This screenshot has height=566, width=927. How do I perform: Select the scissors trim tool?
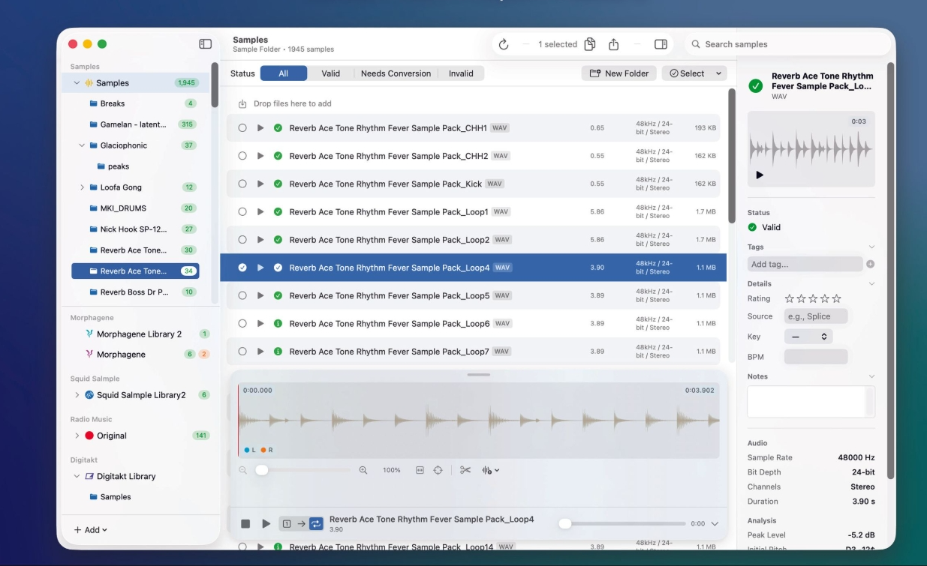465,470
